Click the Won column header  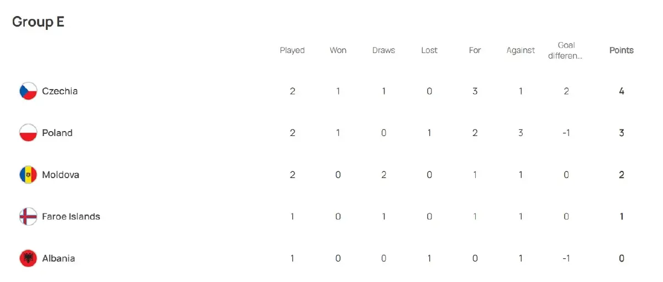click(x=338, y=50)
